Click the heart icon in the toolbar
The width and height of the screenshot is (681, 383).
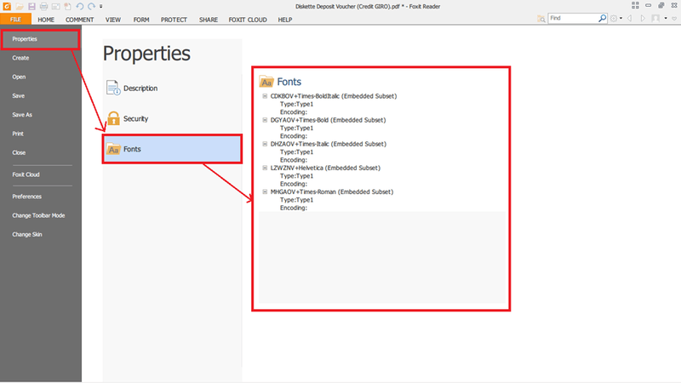(x=674, y=19)
